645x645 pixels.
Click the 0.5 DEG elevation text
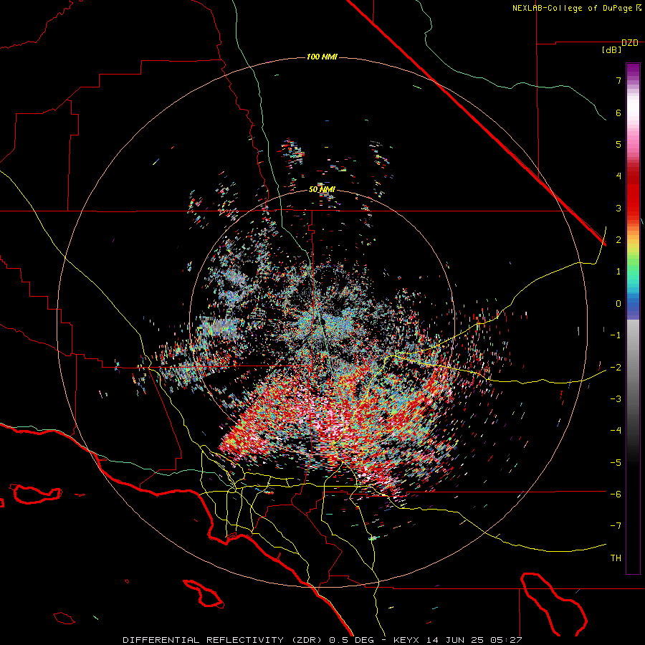pyautogui.click(x=352, y=640)
